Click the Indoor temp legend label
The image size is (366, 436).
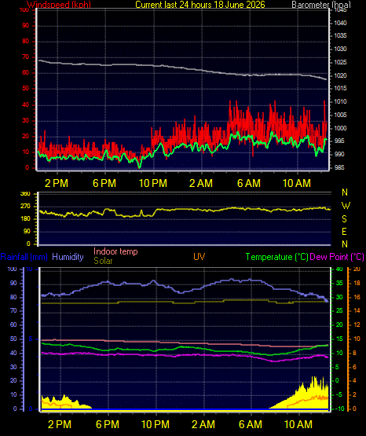(x=115, y=251)
